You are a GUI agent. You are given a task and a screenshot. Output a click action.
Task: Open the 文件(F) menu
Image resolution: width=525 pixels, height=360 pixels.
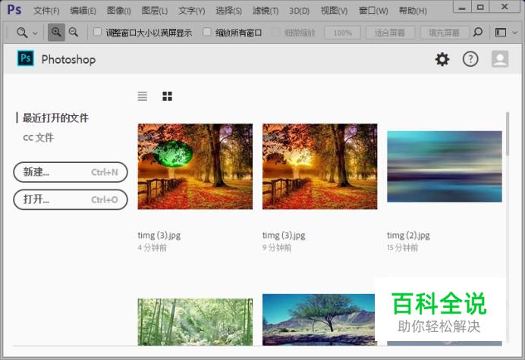pos(46,11)
